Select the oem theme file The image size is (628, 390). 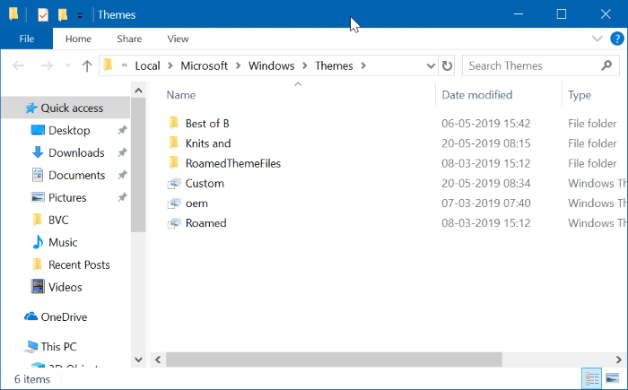pos(196,204)
